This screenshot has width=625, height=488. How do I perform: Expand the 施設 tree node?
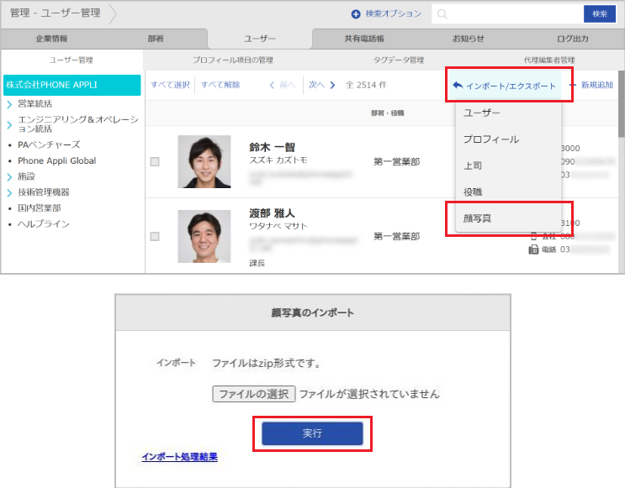click(8, 176)
